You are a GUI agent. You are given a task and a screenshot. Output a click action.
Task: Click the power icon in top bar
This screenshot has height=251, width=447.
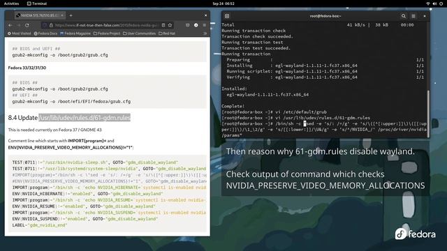(441, 3)
